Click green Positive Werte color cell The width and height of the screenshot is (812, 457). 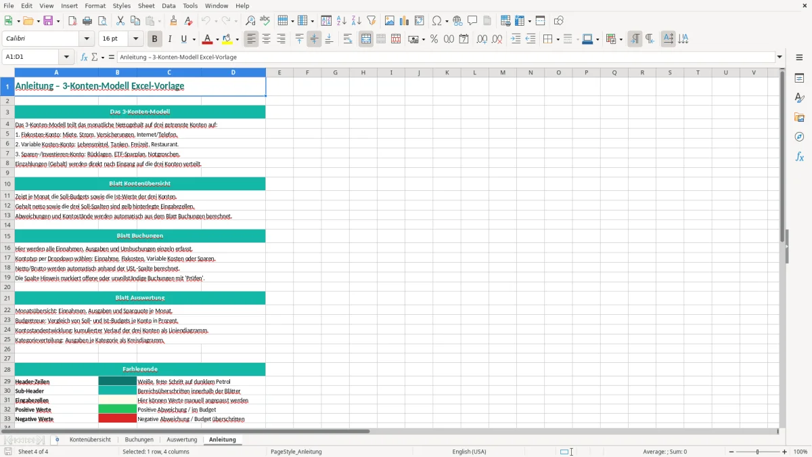(x=117, y=409)
